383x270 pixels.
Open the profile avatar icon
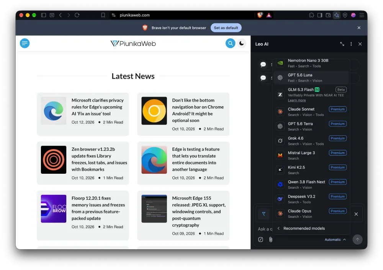click(x=353, y=15)
